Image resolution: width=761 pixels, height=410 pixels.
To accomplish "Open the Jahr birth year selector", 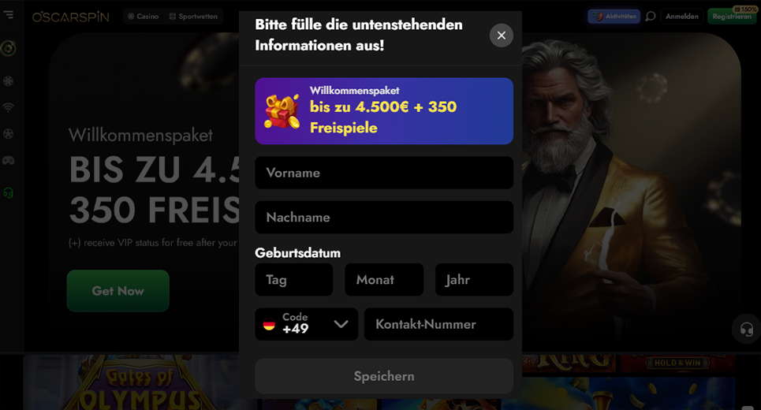I will point(474,279).
